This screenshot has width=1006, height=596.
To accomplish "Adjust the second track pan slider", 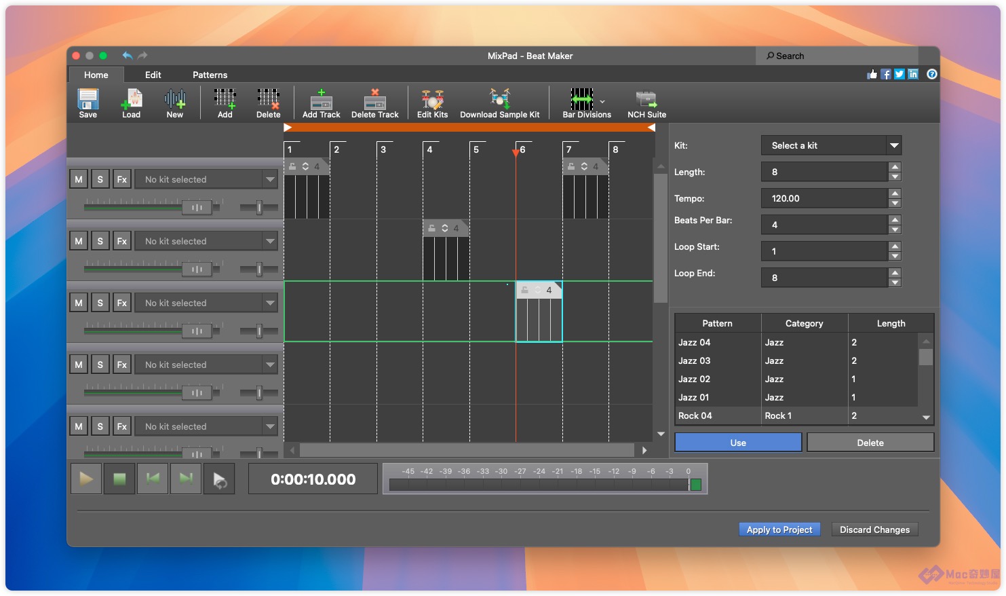I will pos(259,269).
